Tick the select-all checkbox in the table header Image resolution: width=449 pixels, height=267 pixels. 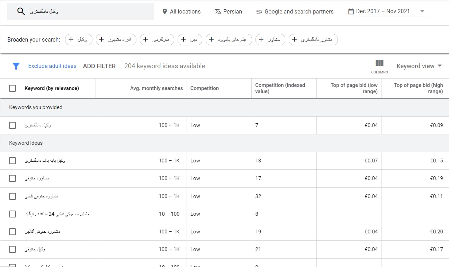point(12,88)
